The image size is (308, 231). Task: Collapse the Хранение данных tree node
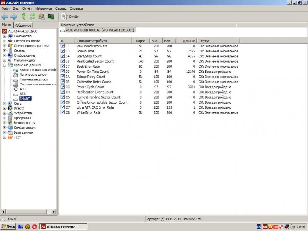(5, 65)
